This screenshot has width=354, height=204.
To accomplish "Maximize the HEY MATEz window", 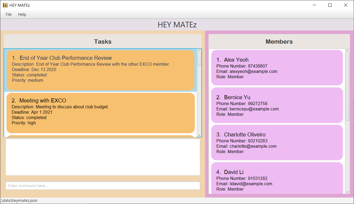I will pos(330,5).
